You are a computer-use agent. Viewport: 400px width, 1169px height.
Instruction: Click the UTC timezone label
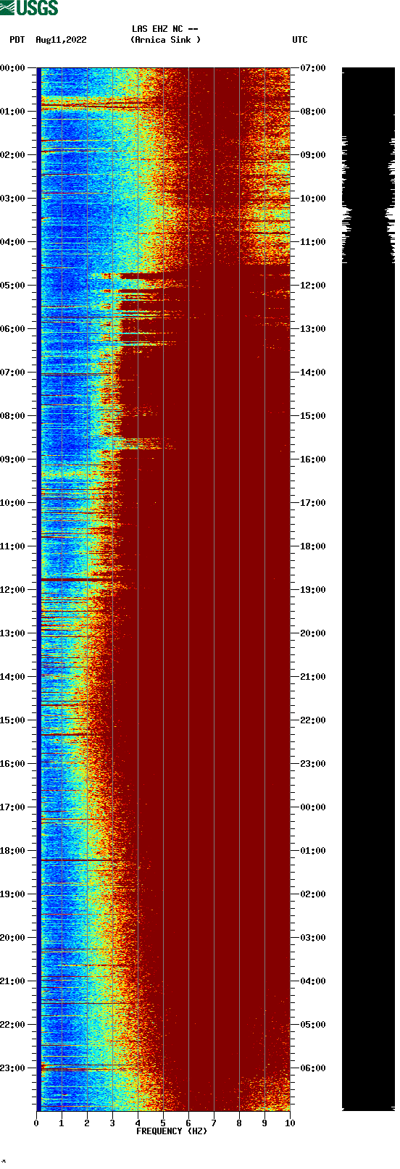(x=300, y=40)
